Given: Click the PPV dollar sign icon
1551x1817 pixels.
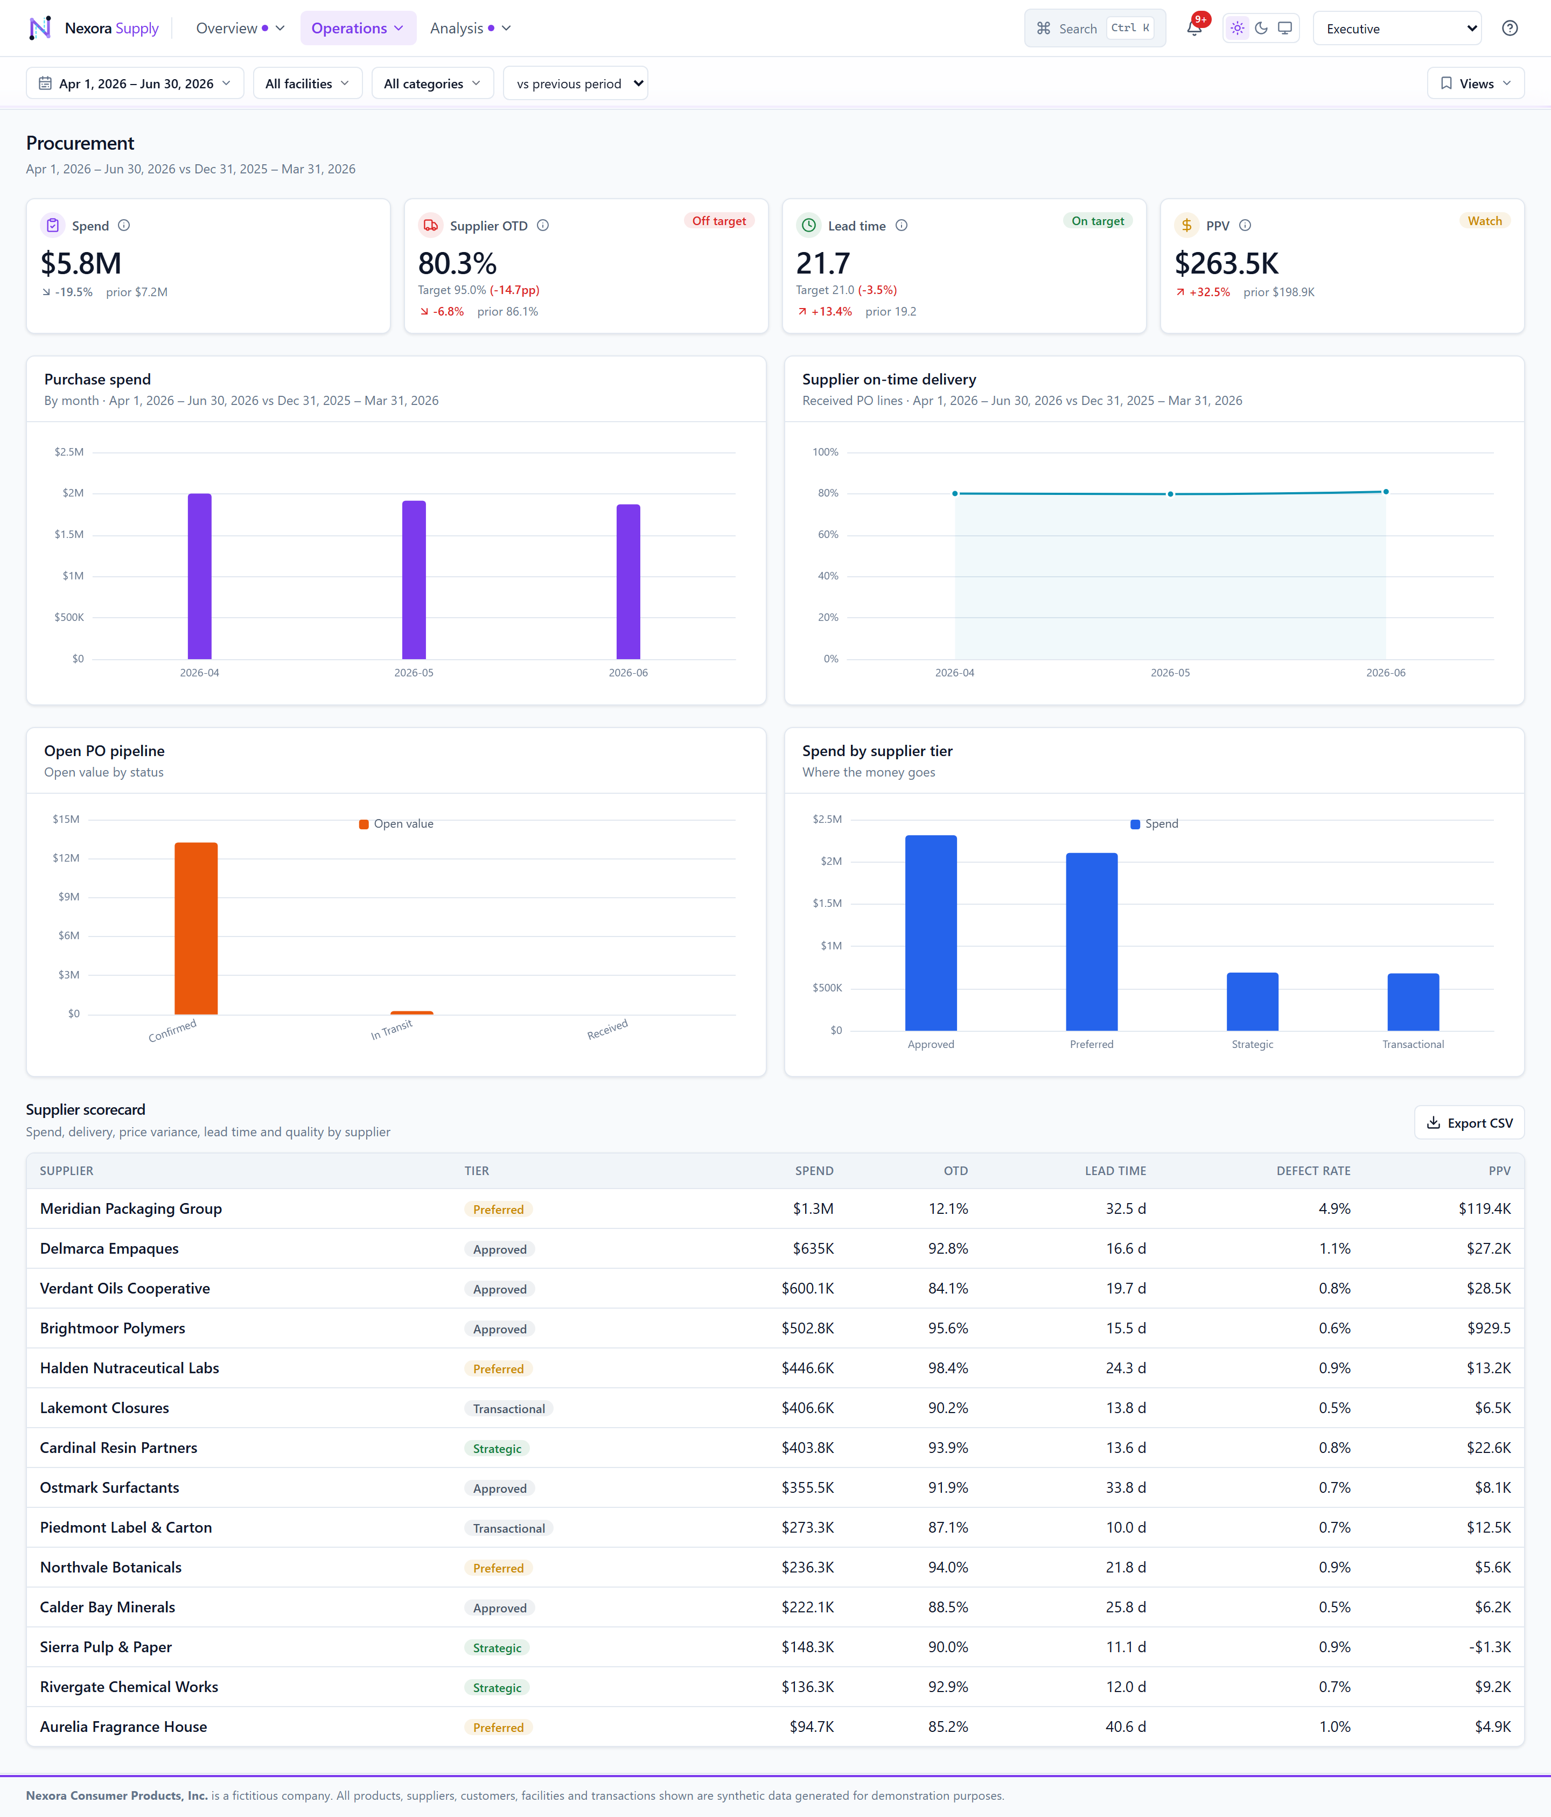Looking at the screenshot, I should [1186, 225].
